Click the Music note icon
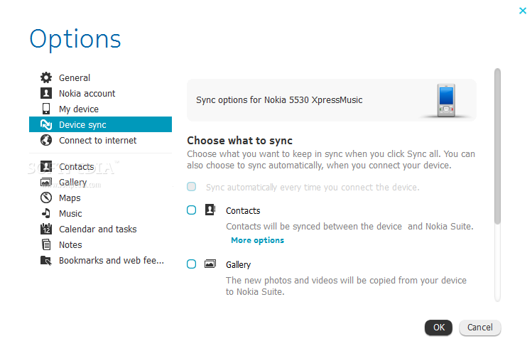Screen dimensions: 532x351 [x=46, y=214]
